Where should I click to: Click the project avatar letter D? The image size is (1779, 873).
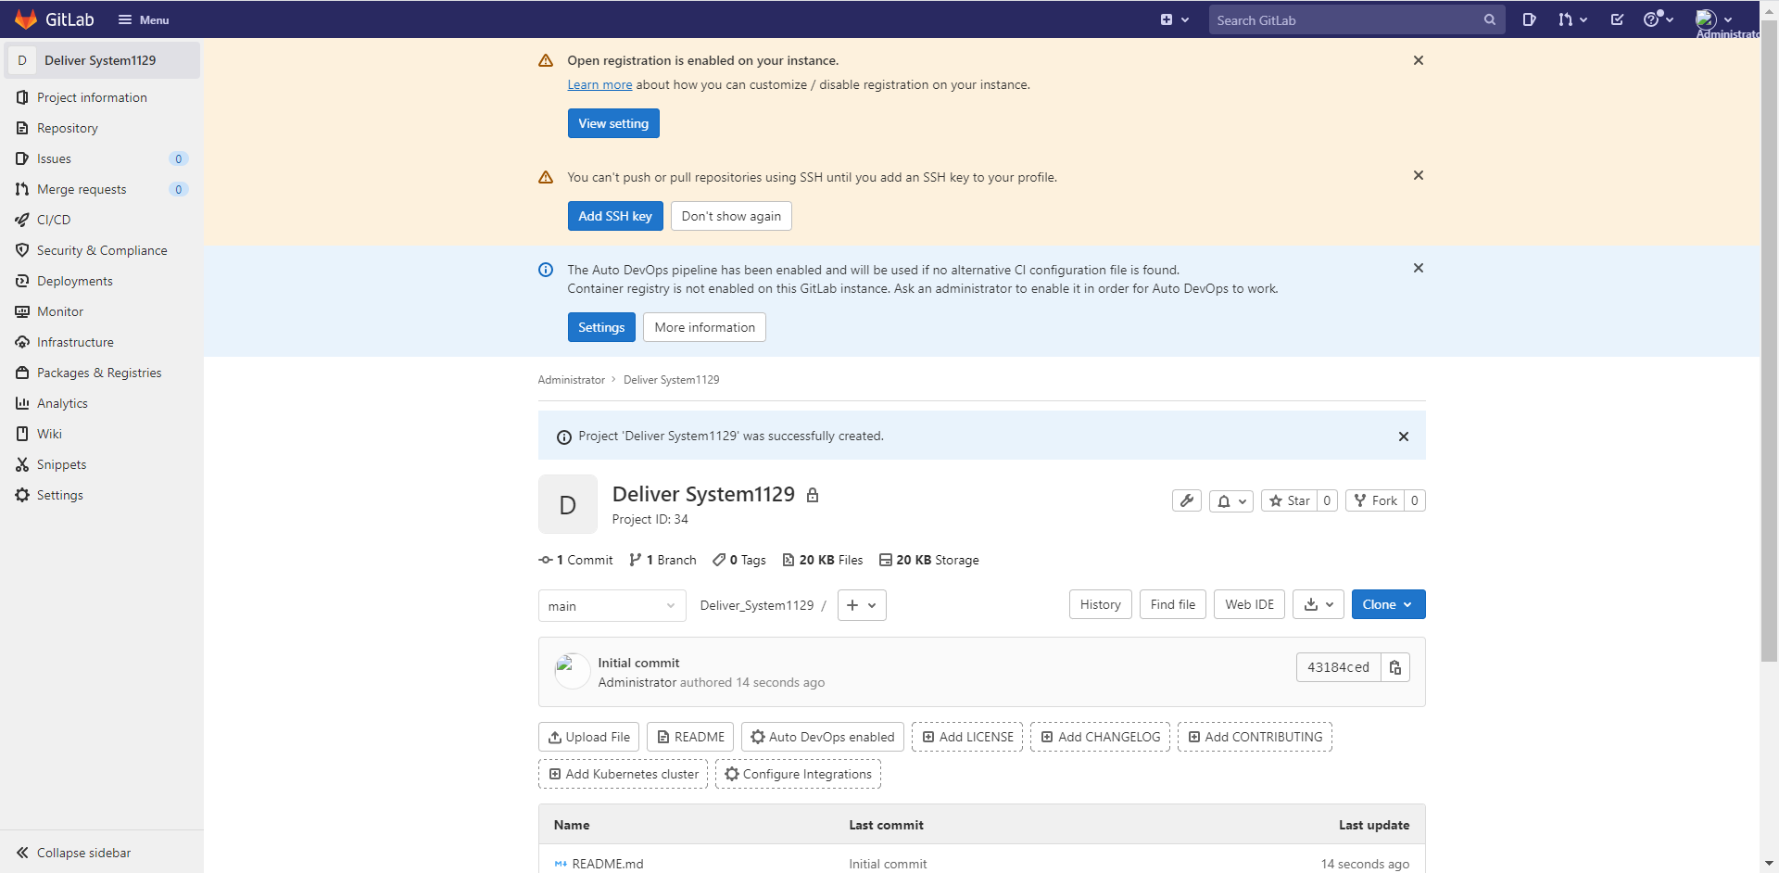coord(568,504)
